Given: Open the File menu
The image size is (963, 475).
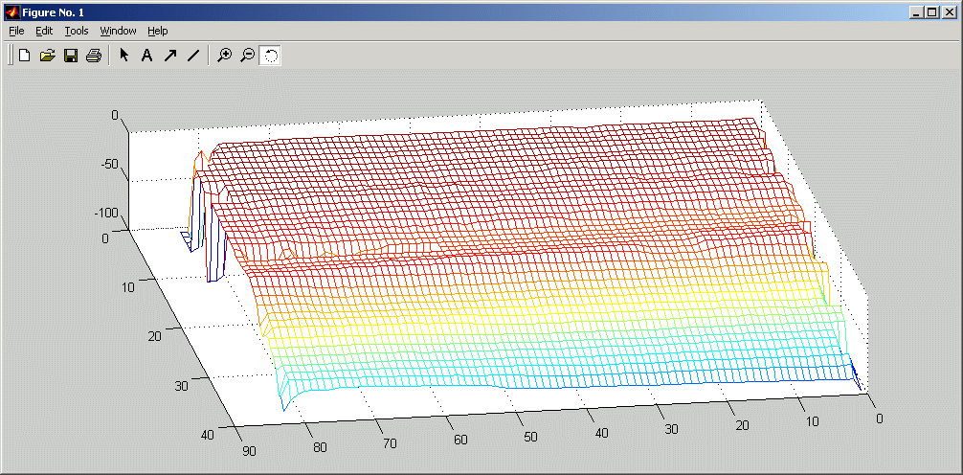Looking at the screenshot, I should 16,31.
